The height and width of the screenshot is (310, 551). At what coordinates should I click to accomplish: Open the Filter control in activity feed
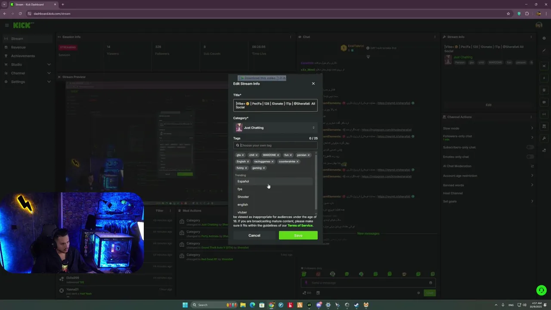[159, 211]
